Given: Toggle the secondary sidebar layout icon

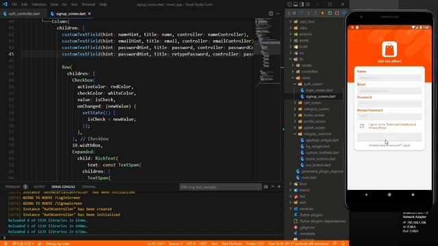Looking at the screenshot, I should (x=302, y=4).
